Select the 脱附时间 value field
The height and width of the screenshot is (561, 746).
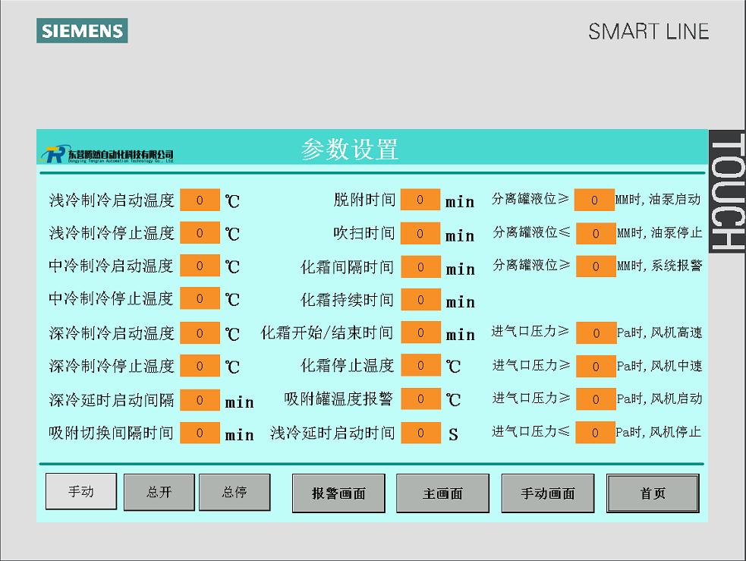tap(420, 200)
